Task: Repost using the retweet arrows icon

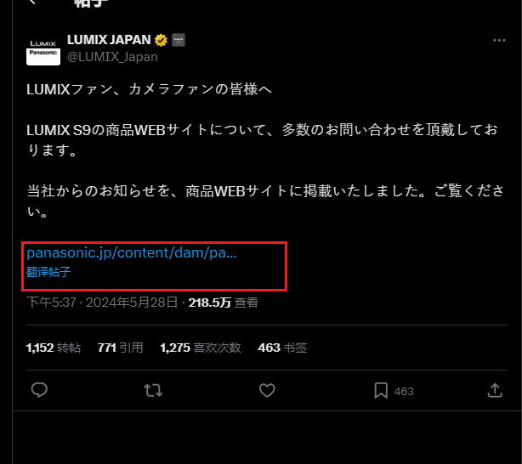Action: pyautogui.click(x=153, y=390)
